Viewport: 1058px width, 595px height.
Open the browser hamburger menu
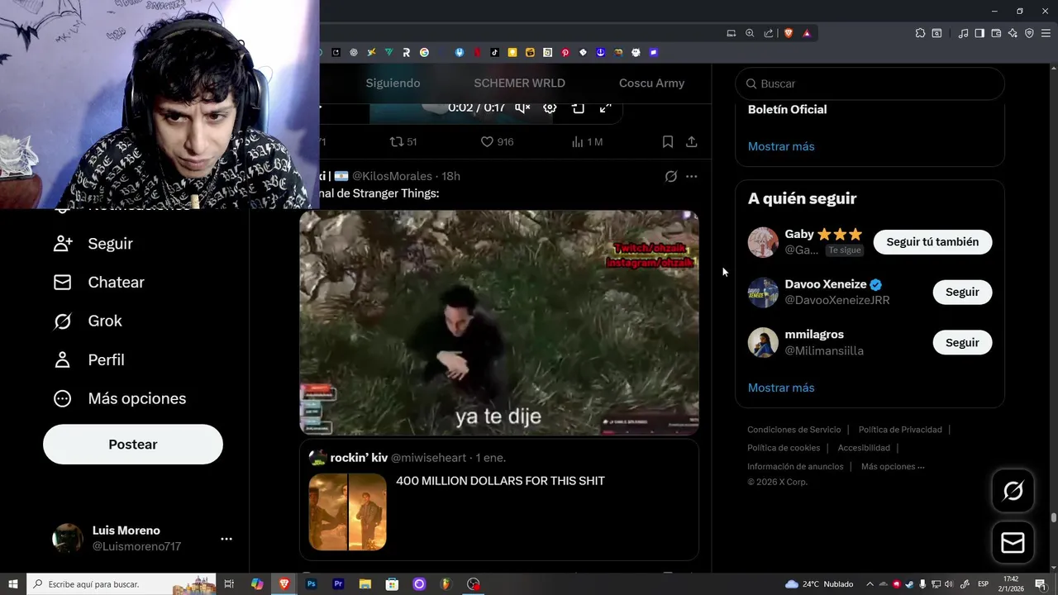[x=1046, y=33]
